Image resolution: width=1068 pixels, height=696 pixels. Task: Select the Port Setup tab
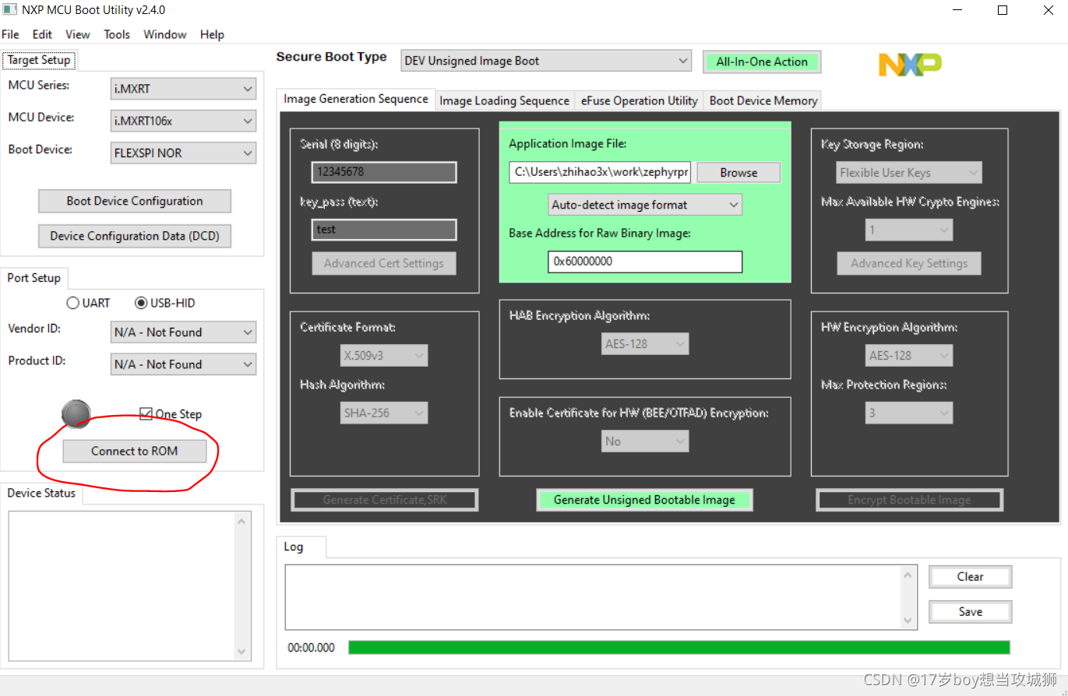point(34,278)
